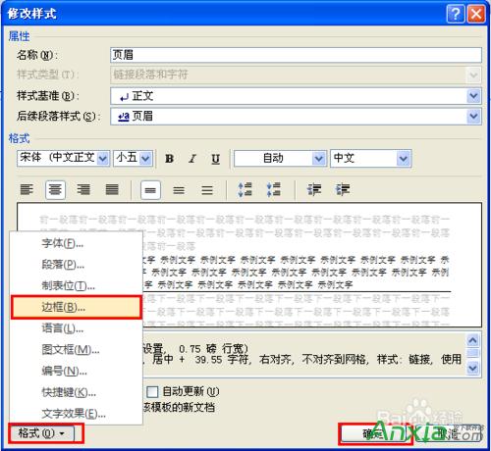Choose 边框(B)... menu entry
The image size is (491, 451).
pos(76,307)
